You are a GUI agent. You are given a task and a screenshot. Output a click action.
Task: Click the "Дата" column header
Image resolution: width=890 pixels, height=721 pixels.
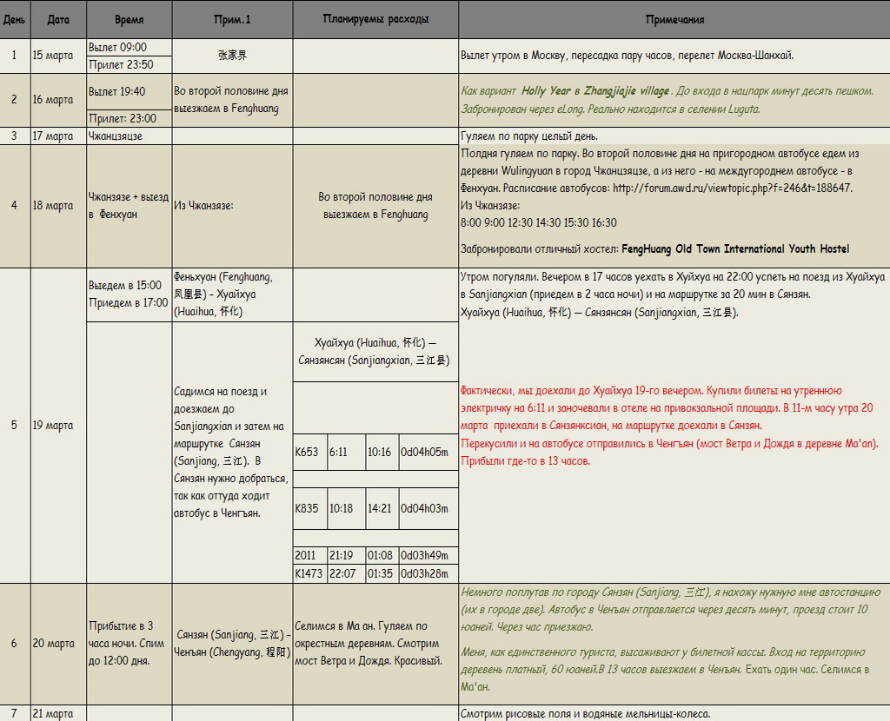(x=58, y=19)
